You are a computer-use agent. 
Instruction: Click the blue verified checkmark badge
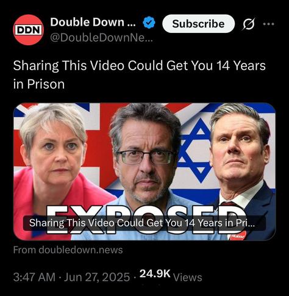click(149, 23)
